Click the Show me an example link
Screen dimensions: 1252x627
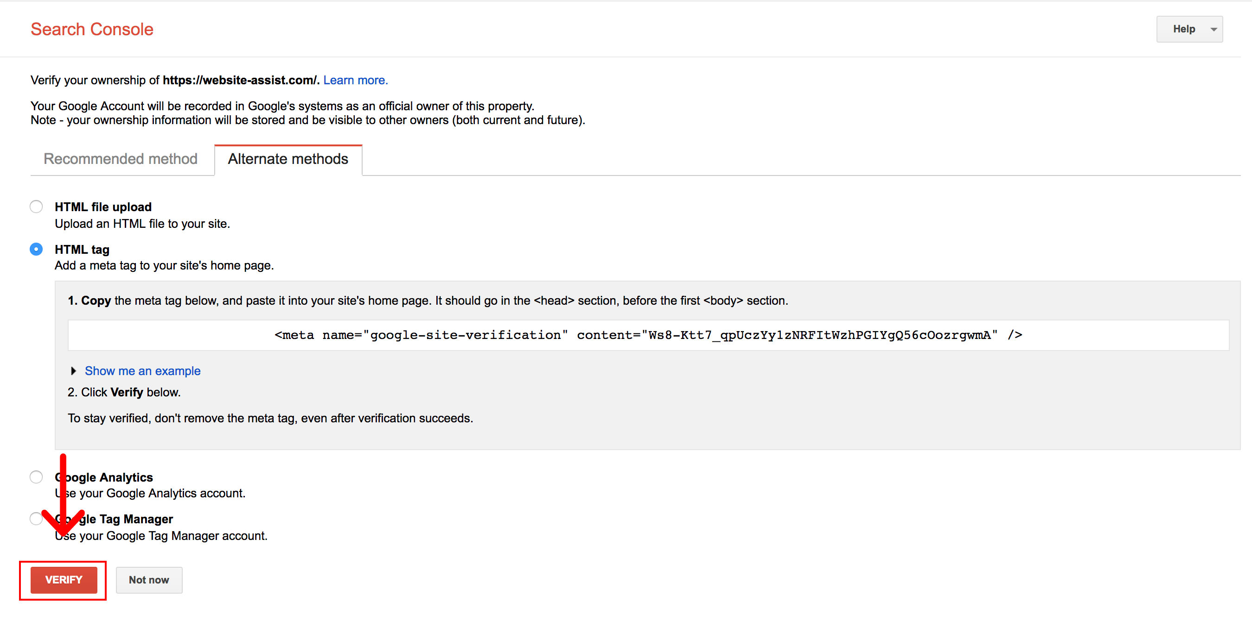(142, 371)
